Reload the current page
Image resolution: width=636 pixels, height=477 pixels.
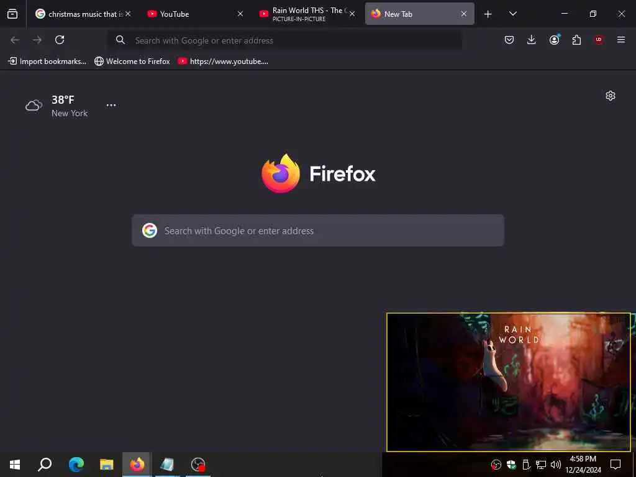click(60, 40)
